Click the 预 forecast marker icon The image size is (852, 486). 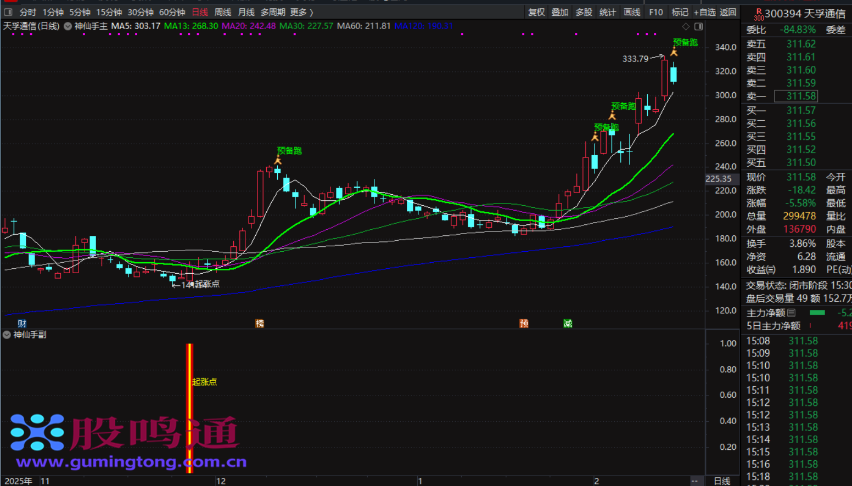[524, 324]
